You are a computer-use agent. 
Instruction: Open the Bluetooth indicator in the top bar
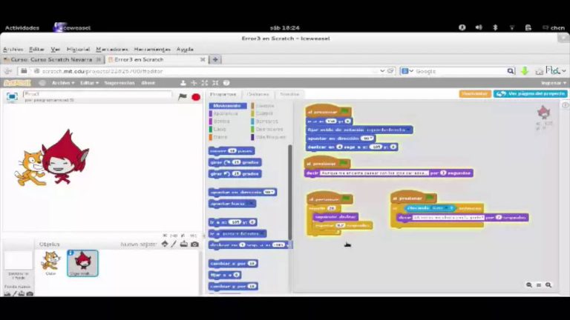pos(495,27)
